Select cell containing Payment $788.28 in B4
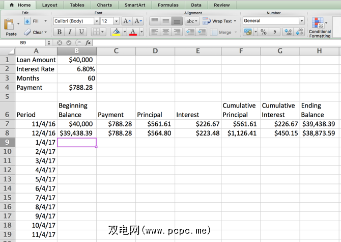This screenshot has width=341, height=242. [76, 87]
